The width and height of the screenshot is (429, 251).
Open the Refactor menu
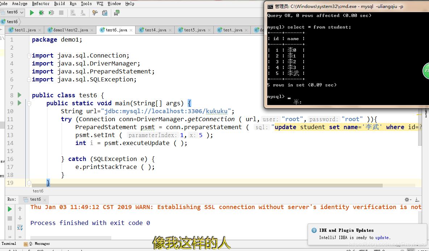(x=41, y=4)
